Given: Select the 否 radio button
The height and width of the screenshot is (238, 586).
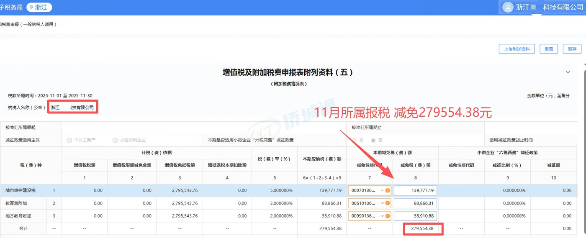Looking at the screenshot, I should [373, 140].
